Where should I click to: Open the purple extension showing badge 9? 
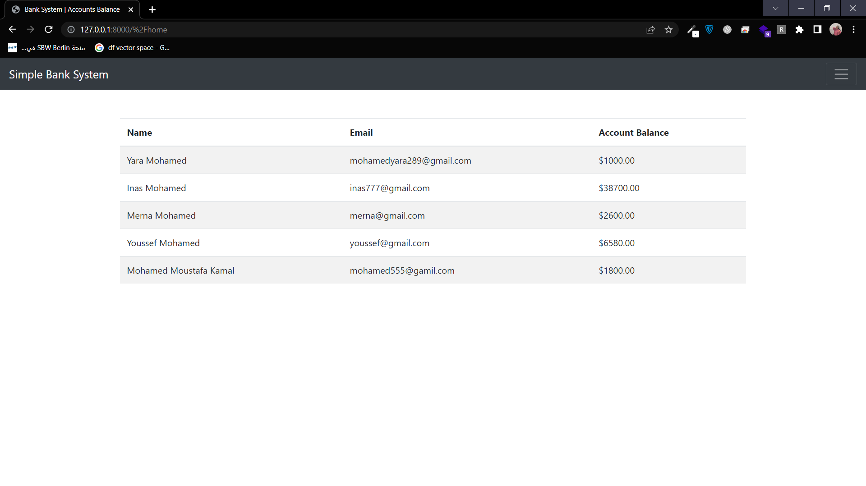coord(765,29)
